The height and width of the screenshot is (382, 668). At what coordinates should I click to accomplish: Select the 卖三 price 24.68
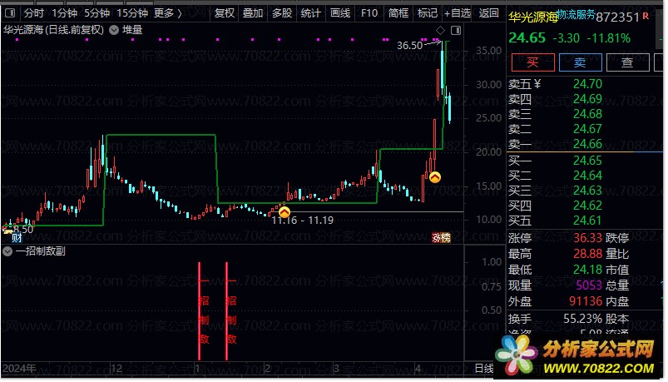pos(587,114)
